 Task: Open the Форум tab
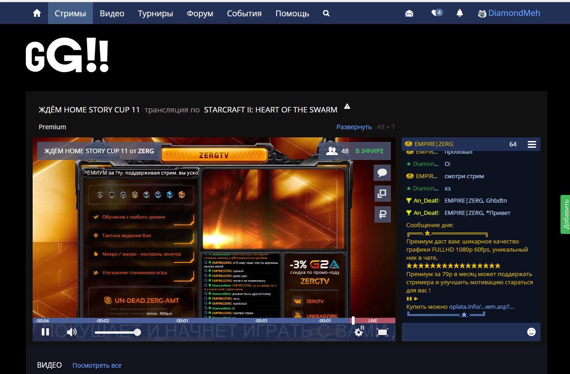coord(200,13)
